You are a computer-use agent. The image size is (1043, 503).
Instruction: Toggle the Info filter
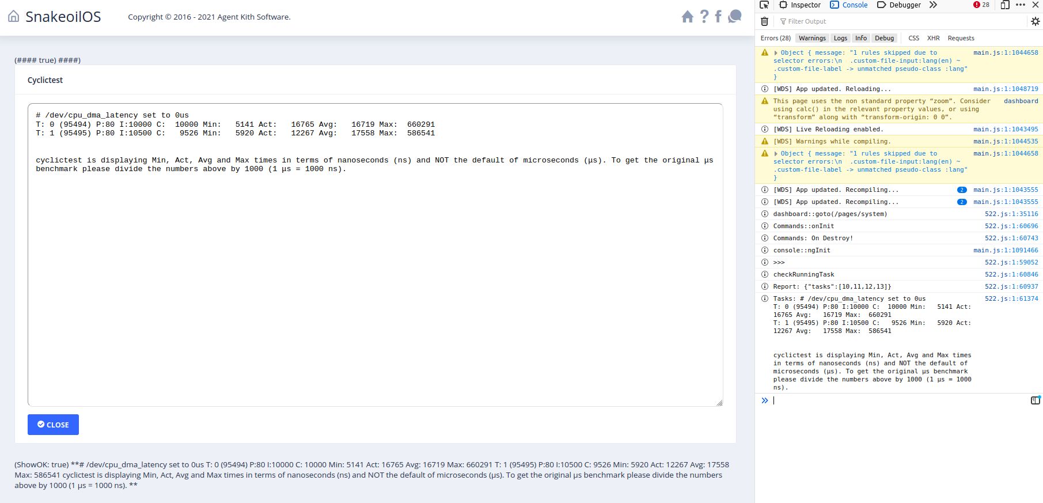click(x=861, y=38)
